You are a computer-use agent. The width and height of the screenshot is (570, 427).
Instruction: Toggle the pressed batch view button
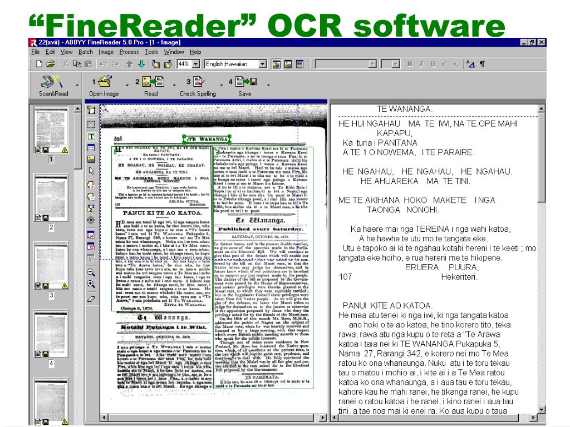coord(277,64)
